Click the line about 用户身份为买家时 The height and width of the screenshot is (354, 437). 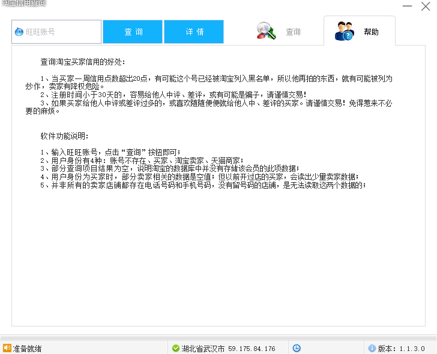click(x=199, y=177)
